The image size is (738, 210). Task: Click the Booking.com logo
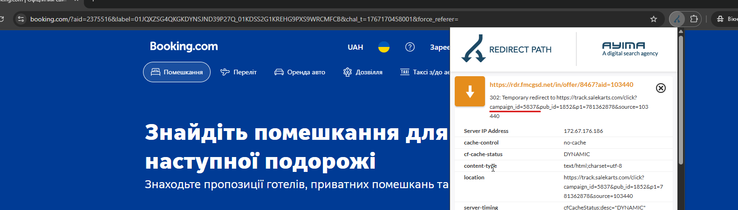pyautogui.click(x=184, y=46)
